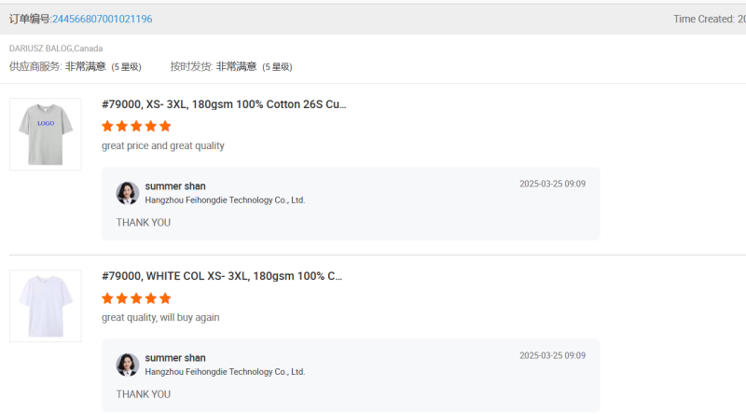Click the 'great price and great quality' review
746x414 pixels.
(x=163, y=145)
